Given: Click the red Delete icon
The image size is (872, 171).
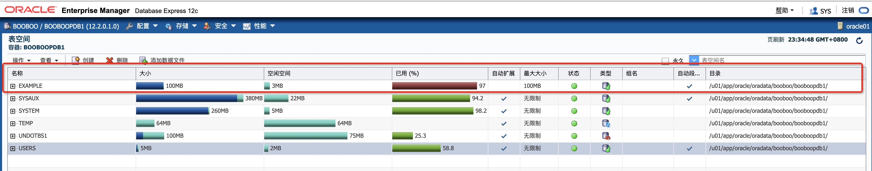Looking at the screenshot, I should [x=109, y=60].
